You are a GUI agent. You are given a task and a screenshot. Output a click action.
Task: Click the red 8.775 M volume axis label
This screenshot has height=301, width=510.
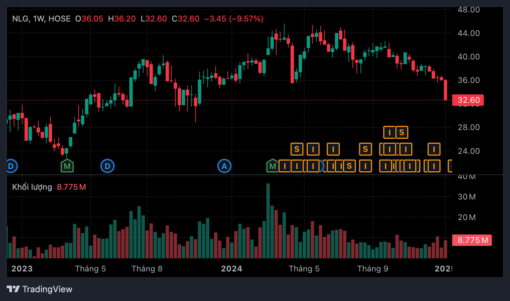472,240
